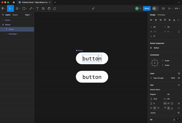Expand Frame tool options arrow
Viewport: 182px width, 123px height.
pos(19,9)
